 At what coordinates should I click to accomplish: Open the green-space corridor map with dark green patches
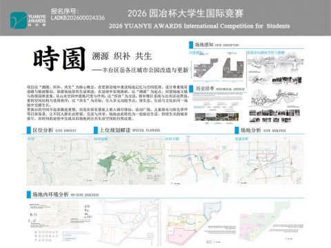tap(130, 161)
